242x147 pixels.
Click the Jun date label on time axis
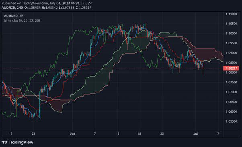click(72, 134)
